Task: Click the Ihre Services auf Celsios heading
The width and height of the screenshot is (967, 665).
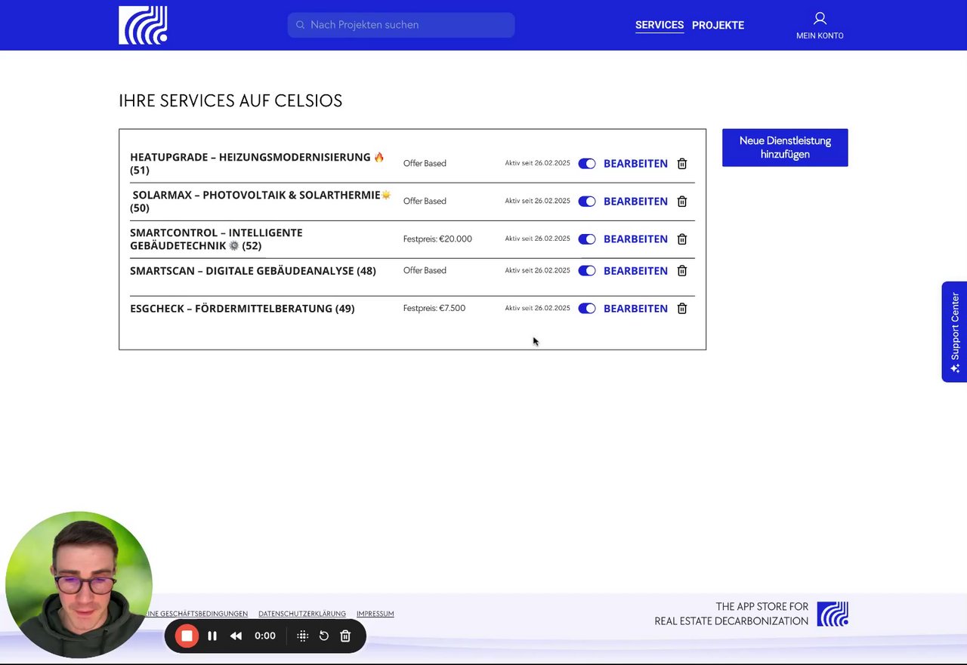Action: click(x=230, y=101)
